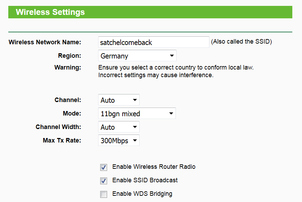Click the "Max Tx Rate:" field label
This screenshot has height=202, width=302.
point(62,140)
